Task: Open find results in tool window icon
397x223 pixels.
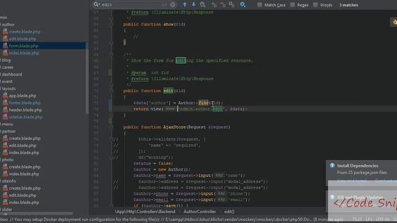Action: click(x=203, y=4)
